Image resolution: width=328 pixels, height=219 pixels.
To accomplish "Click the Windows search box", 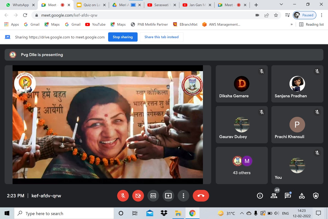I will point(65,213).
